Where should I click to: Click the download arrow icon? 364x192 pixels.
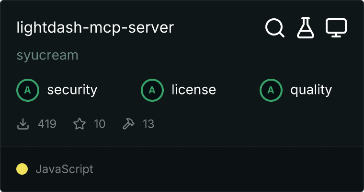click(x=23, y=124)
